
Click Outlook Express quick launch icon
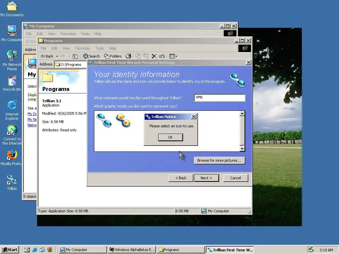click(42, 250)
